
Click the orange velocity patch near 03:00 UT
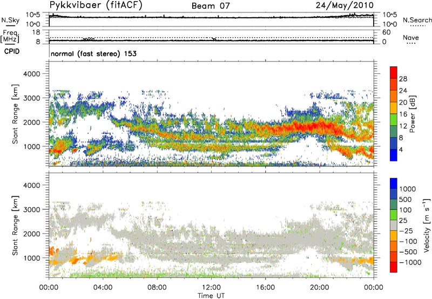pyautogui.click(x=90, y=259)
